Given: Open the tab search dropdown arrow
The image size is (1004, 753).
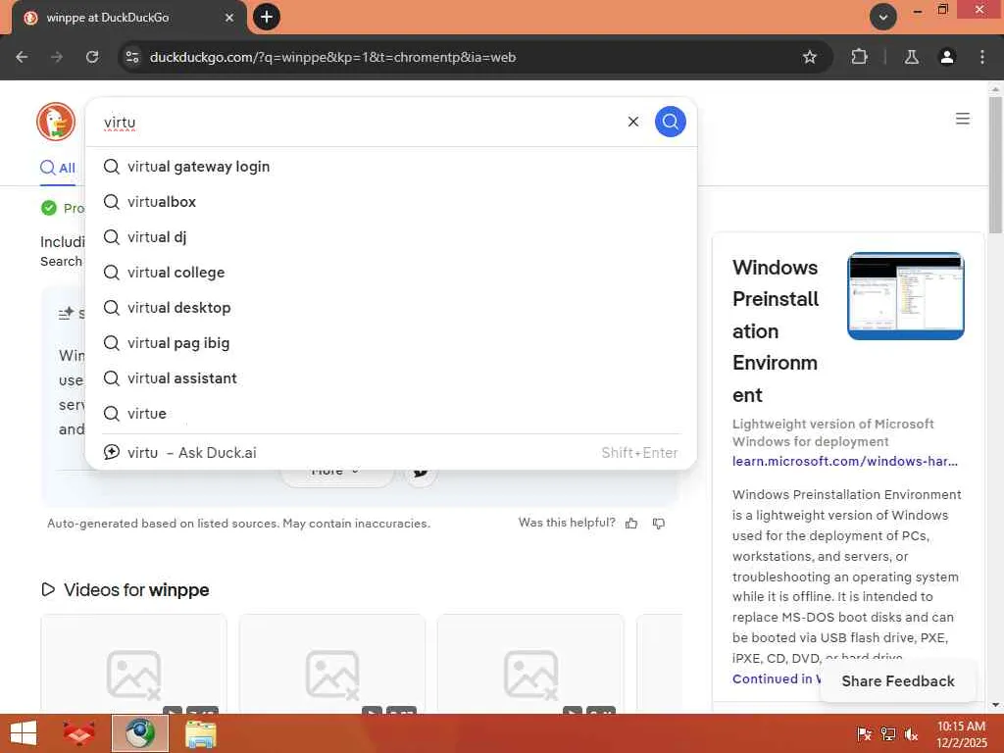Looking at the screenshot, I should pyautogui.click(x=883, y=17).
